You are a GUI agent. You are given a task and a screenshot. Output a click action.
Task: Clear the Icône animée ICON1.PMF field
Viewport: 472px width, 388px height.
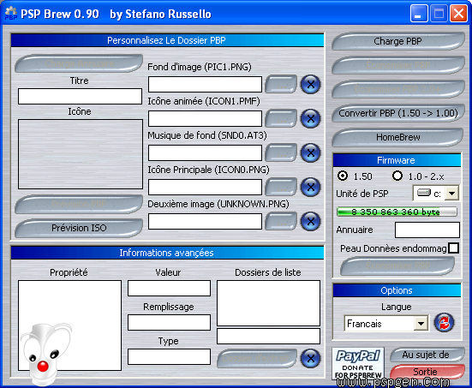[x=310, y=118]
